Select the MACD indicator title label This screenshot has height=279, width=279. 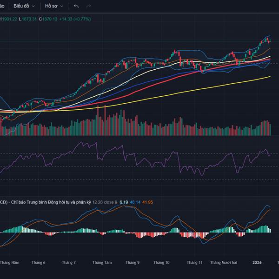coord(46,202)
